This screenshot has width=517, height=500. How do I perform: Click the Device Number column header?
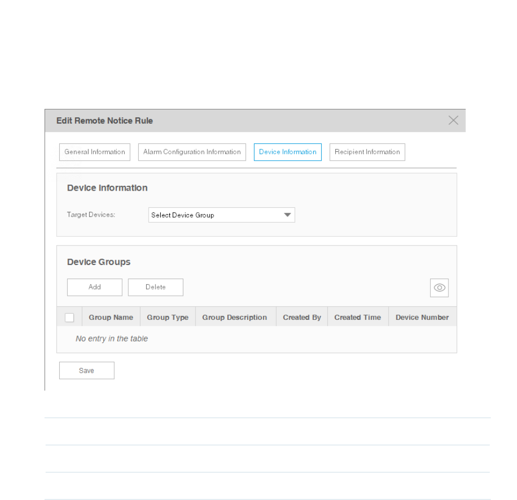click(422, 317)
